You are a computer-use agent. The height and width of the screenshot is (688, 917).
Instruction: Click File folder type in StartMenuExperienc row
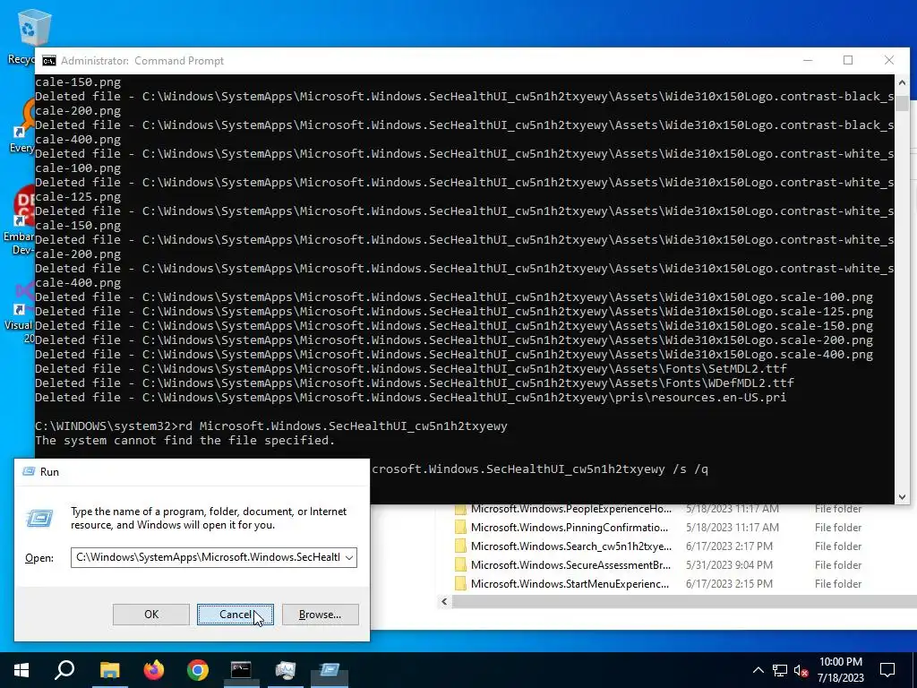pyautogui.click(x=838, y=583)
